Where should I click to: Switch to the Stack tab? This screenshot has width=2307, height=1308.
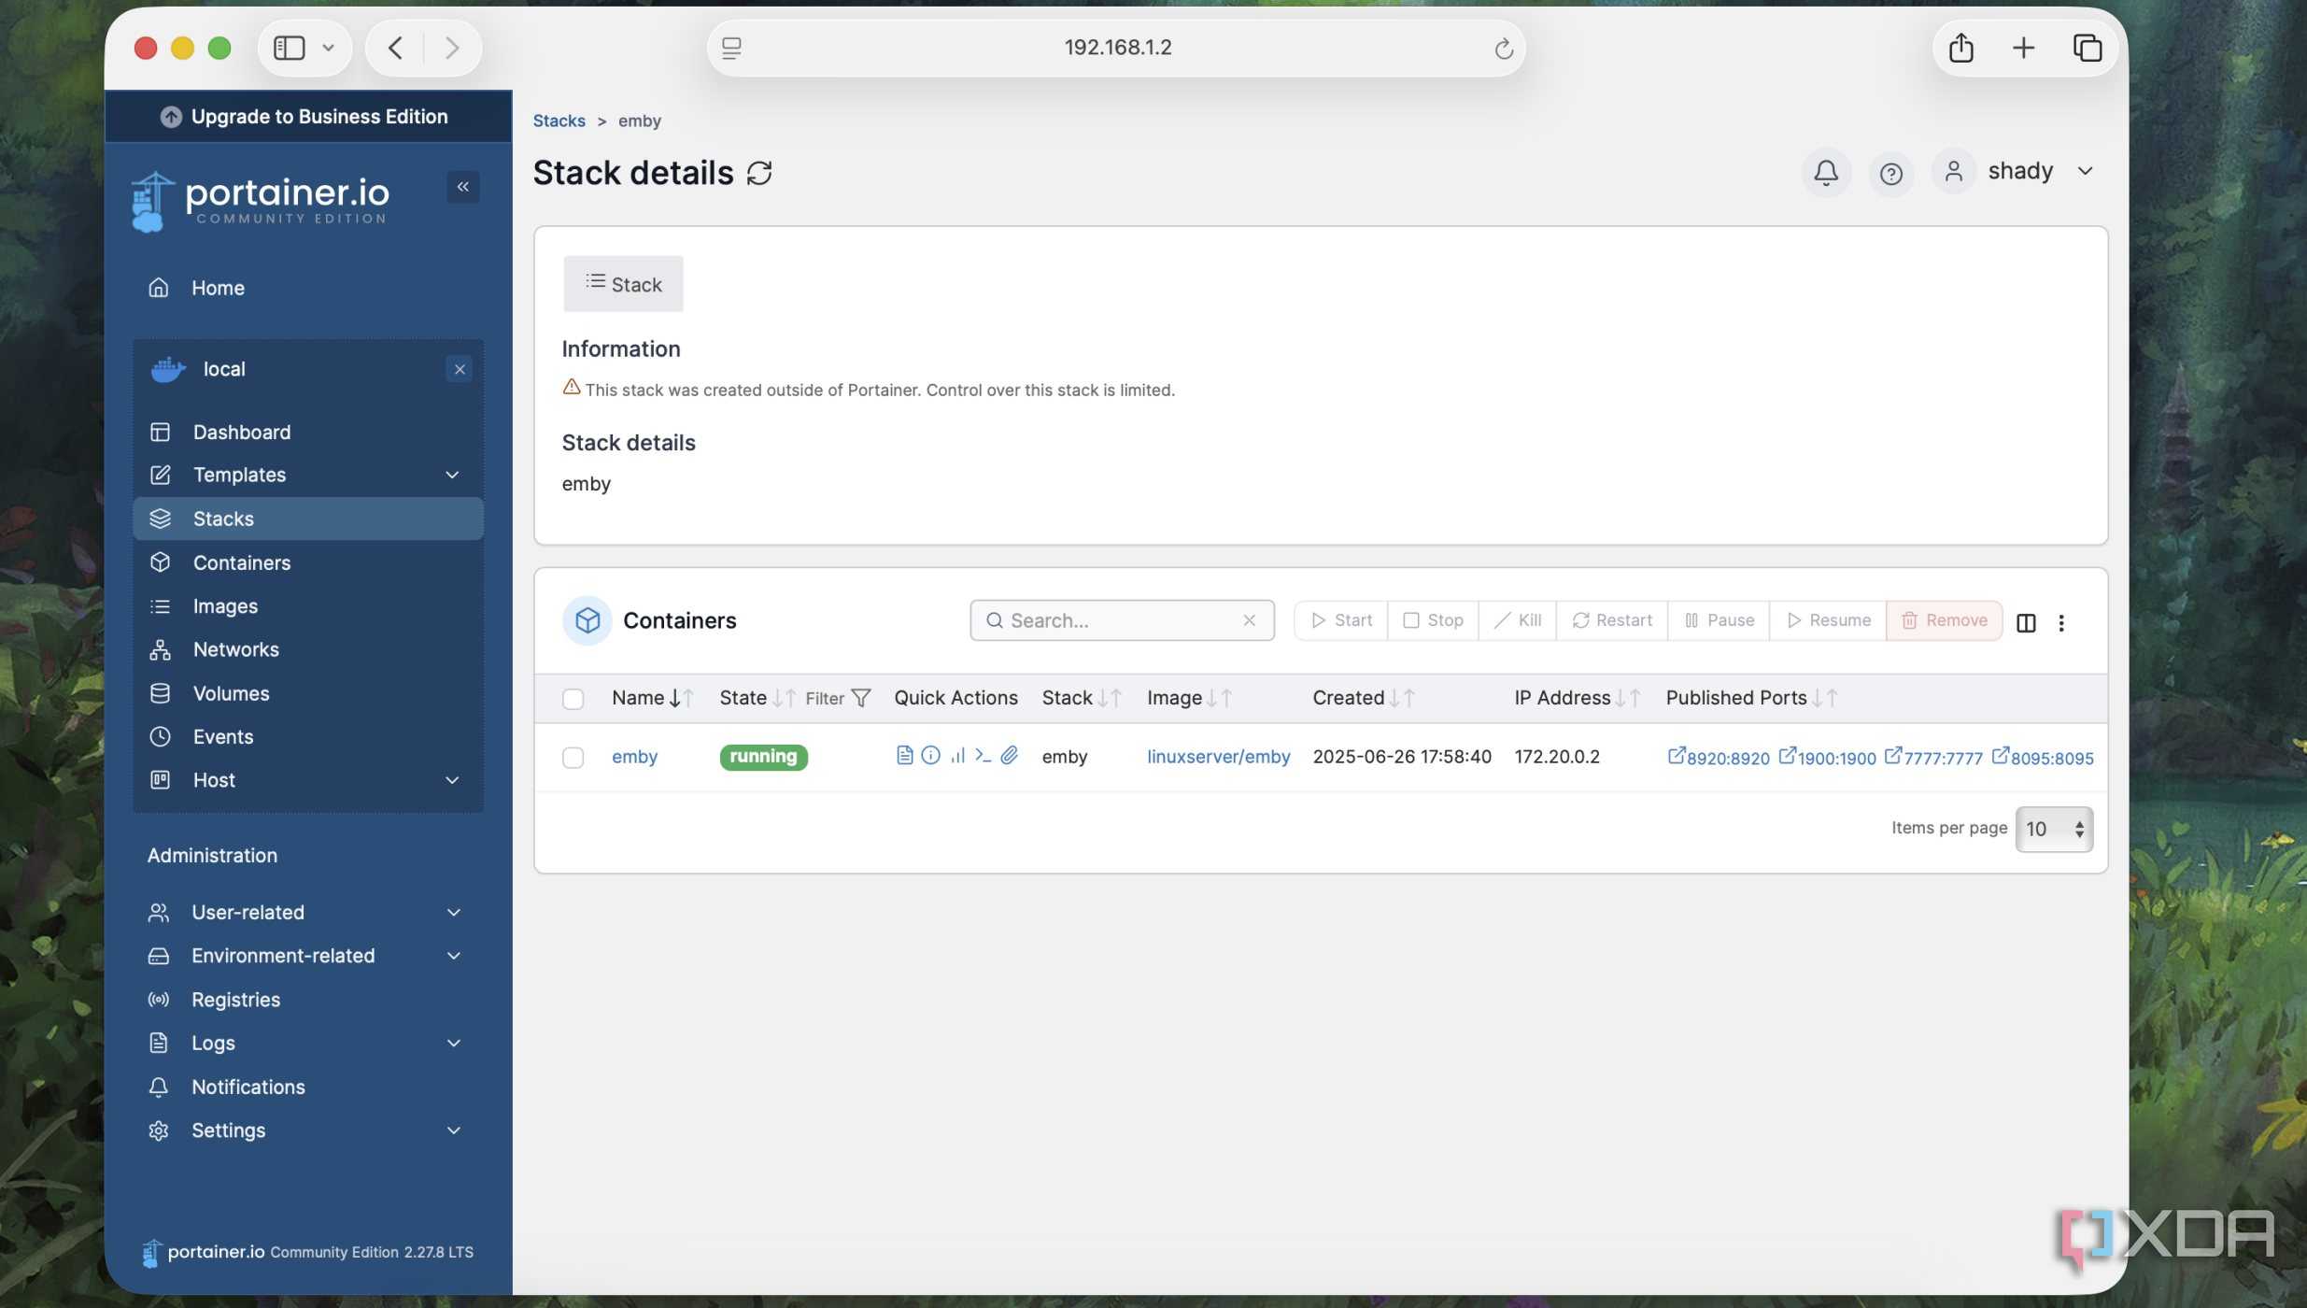[x=623, y=284]
